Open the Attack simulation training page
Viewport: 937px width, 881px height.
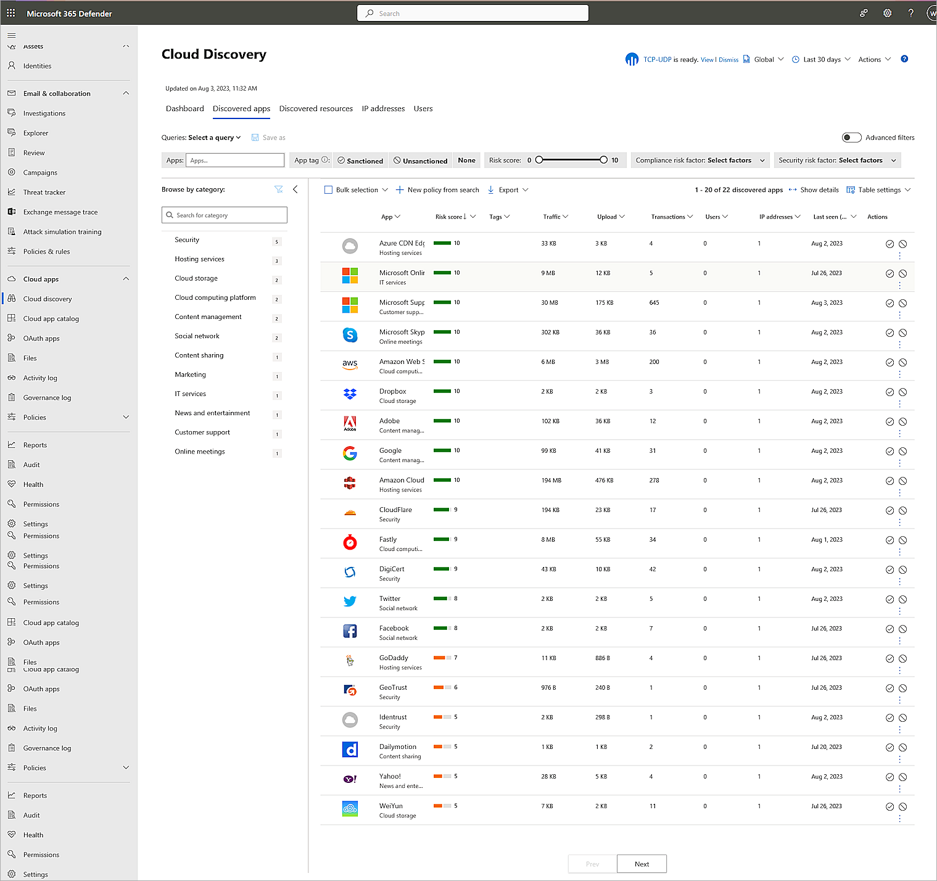coord(62,231)
